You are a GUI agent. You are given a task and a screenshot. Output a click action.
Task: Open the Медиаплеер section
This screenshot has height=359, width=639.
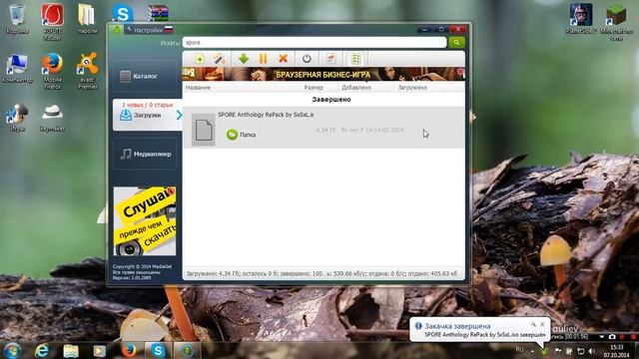[145, 154]
